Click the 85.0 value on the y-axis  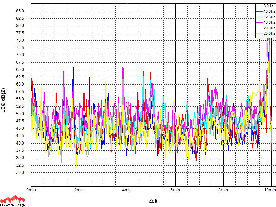(x=20, y=11)
